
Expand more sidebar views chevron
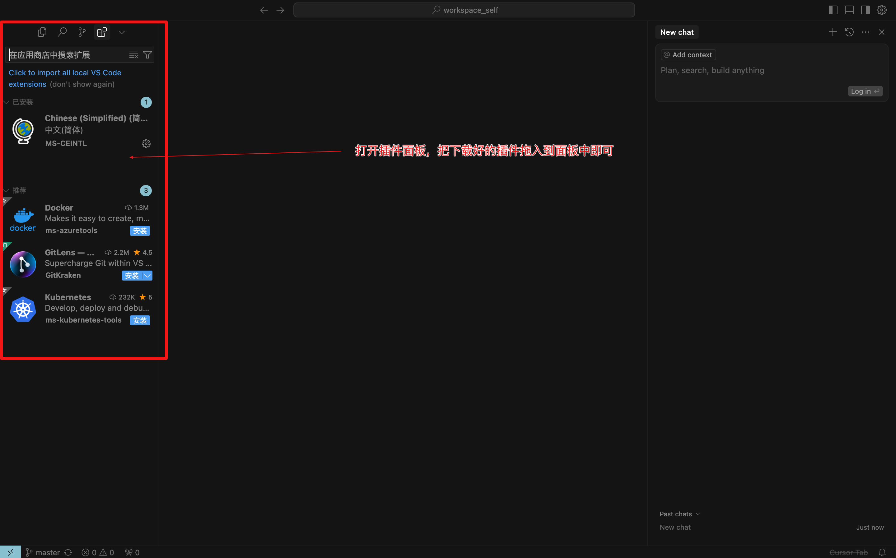122,32
